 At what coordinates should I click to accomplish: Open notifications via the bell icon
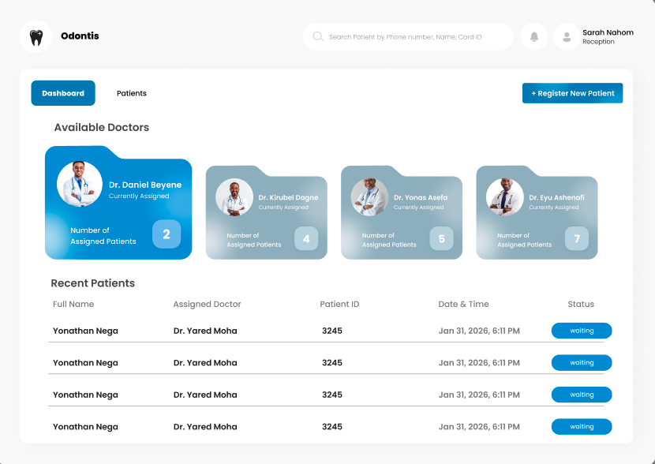pos(533,37)
